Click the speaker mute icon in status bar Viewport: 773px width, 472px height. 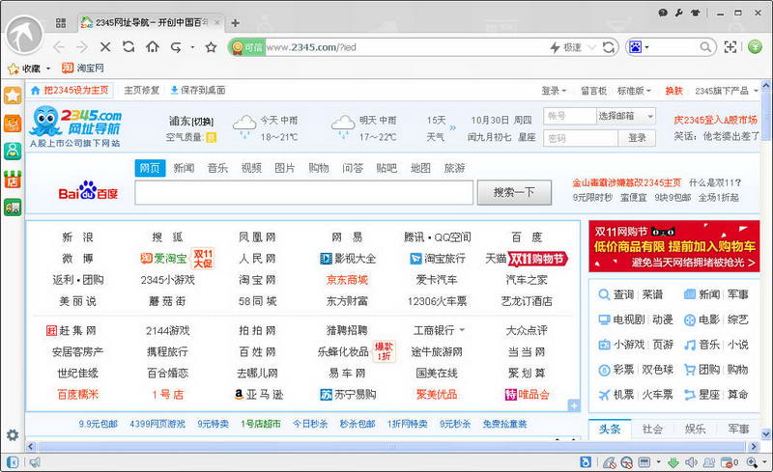click(691, 462)
